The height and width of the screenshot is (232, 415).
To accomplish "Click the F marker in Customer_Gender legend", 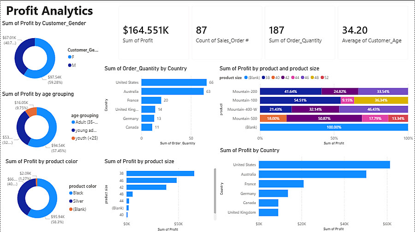I will (x=70, y=57).
